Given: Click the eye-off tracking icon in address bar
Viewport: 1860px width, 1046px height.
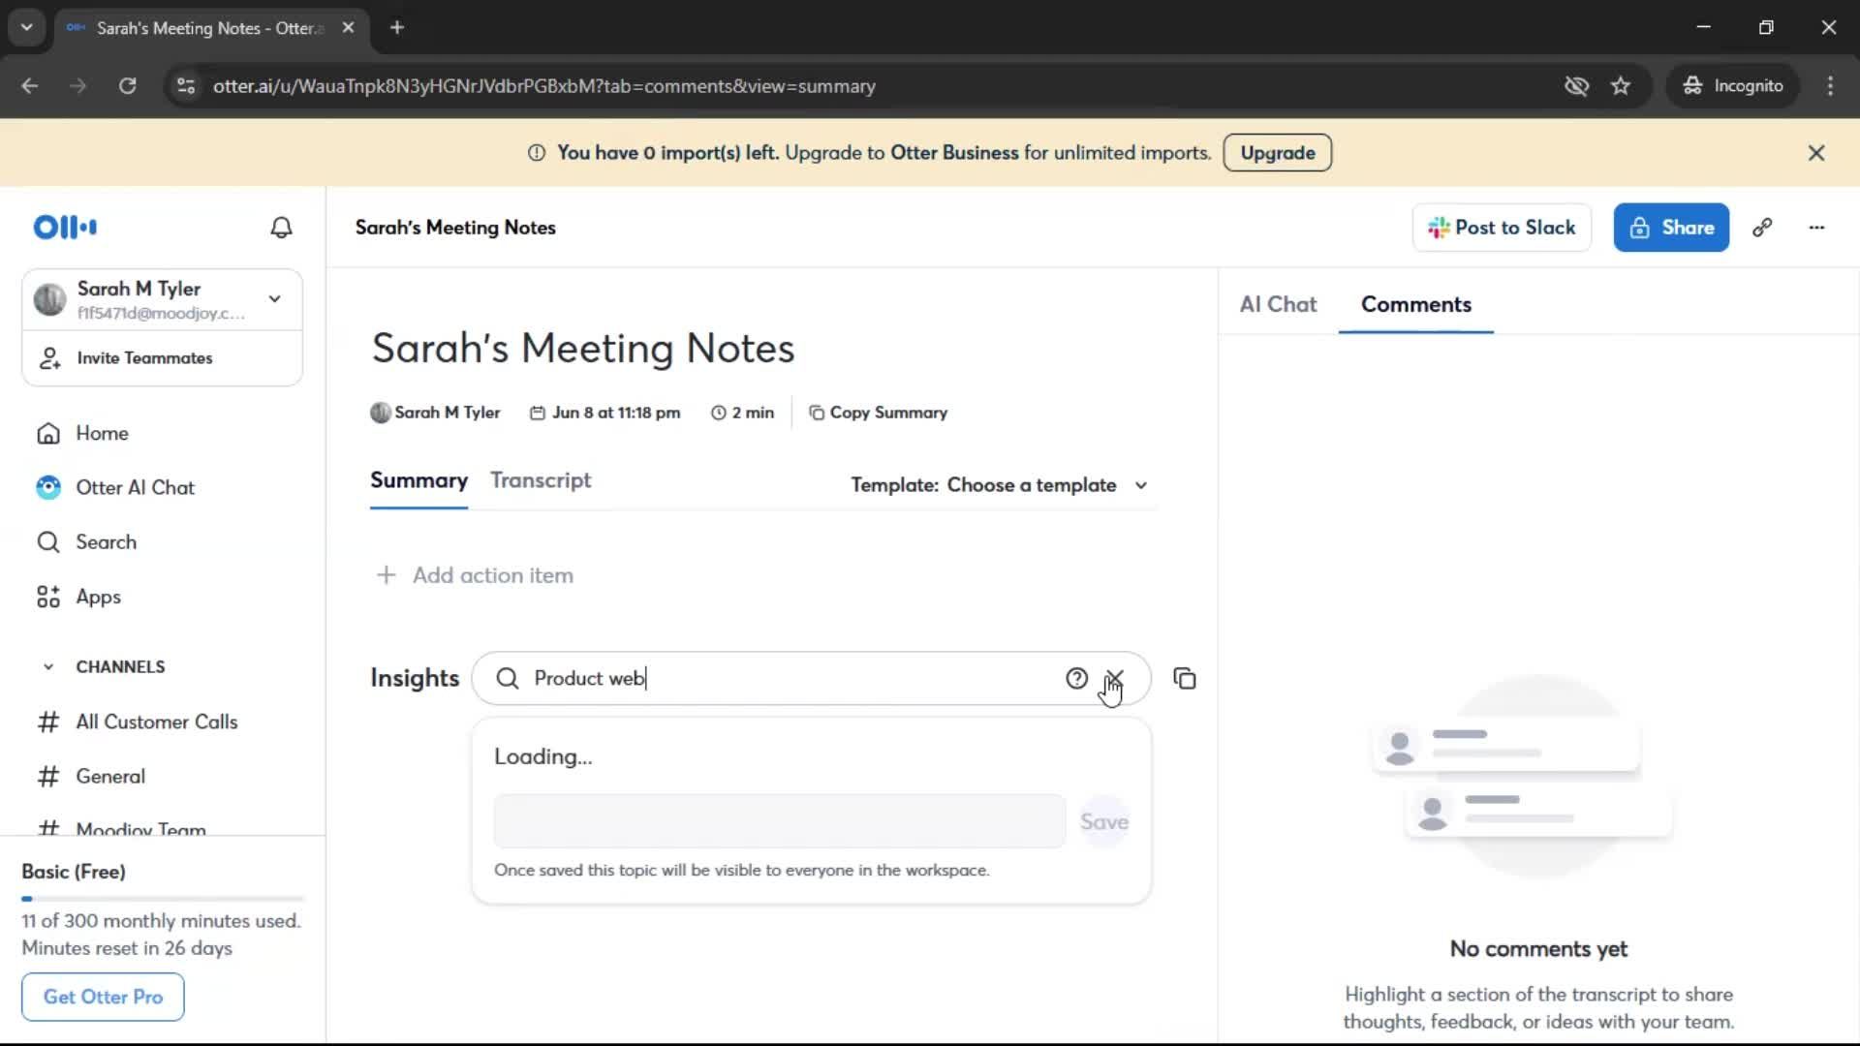Looking at the screenshot, I should (x=1576, y=86).
